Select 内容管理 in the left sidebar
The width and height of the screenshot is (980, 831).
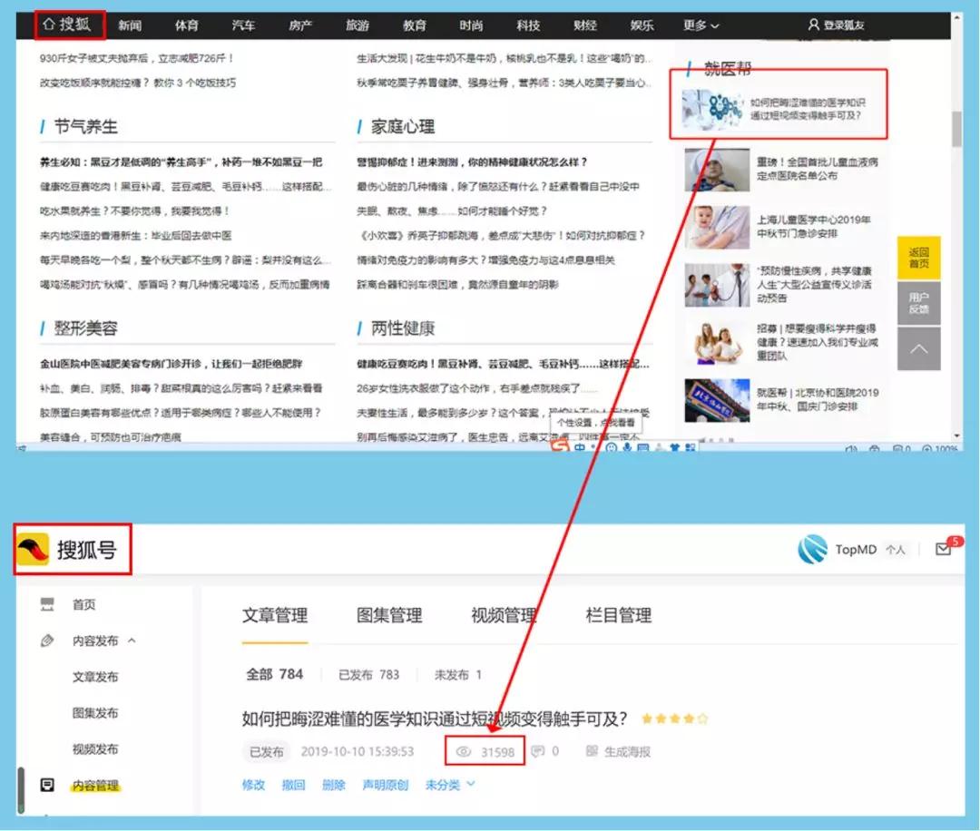point(95,786)
